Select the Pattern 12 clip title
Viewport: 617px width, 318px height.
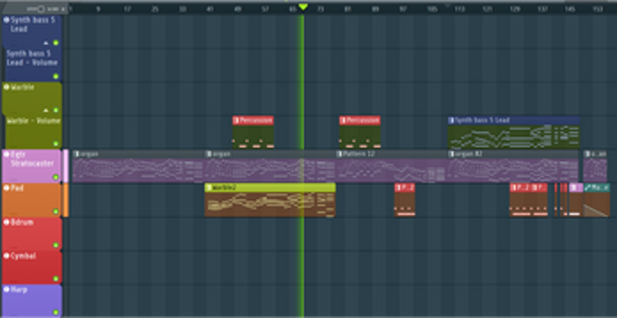[359, 154]
